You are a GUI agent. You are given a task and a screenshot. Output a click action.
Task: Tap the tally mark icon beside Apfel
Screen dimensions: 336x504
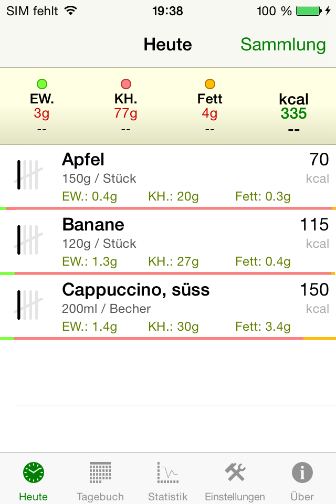tap(28, 174)
